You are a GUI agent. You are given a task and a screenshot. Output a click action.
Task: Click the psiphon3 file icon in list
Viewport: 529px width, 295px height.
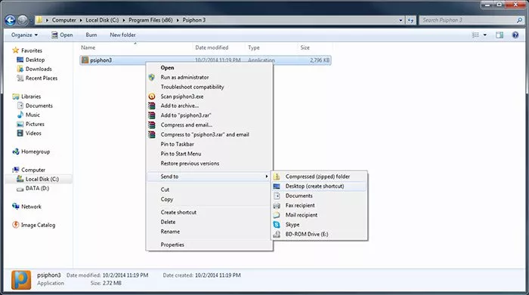click(85, 60)
